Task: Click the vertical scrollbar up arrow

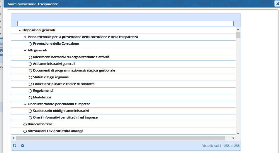Action: (238, 29)
